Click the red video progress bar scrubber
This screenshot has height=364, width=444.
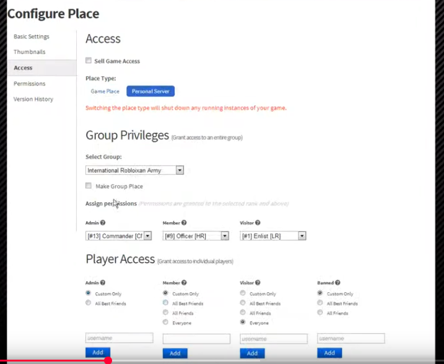click(x=108, y=360)
